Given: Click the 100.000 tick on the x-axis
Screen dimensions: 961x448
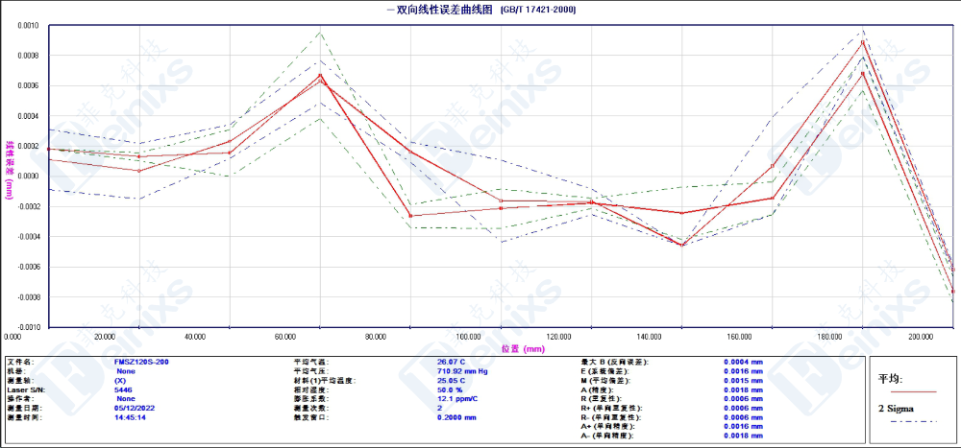Looking at the screenshot, I should point(469,338).
